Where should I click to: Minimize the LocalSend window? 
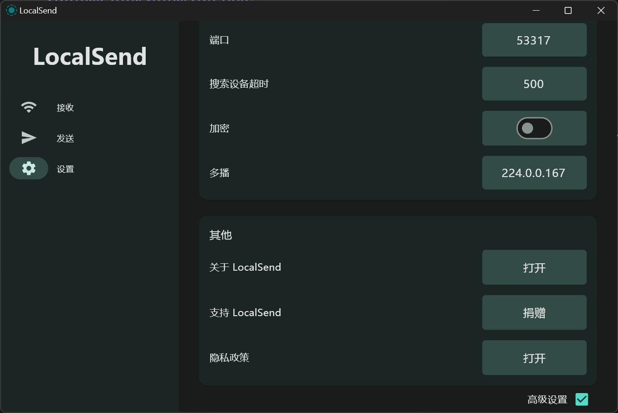click(536, 11)
